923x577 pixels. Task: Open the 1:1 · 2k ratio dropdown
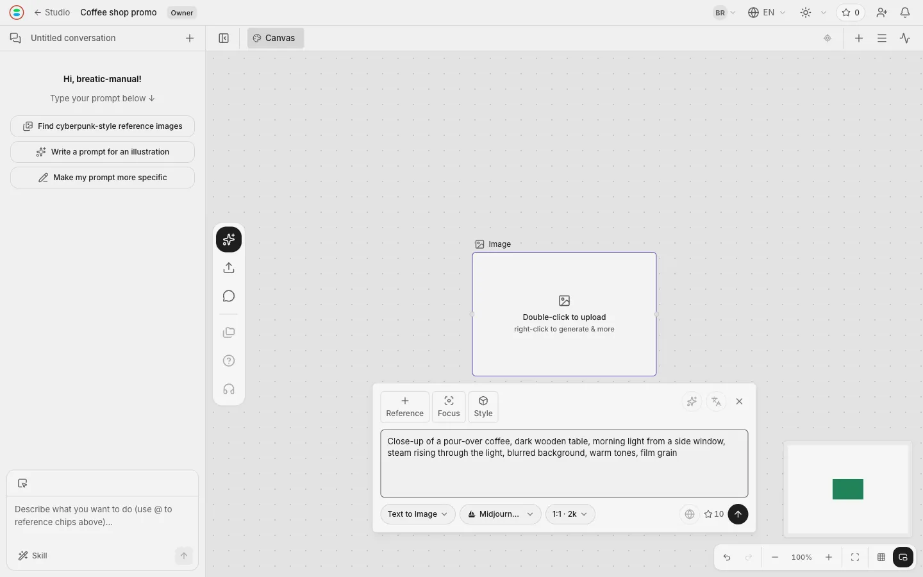click(570, 514)
